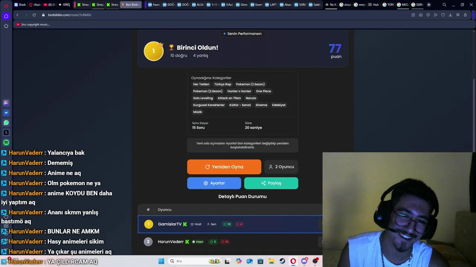Click the heart favorites icon in toolbar
This screenshot has width=476, height=267.
(443, 15)
